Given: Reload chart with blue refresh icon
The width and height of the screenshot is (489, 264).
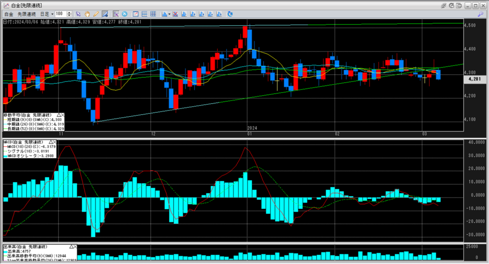Looking at the screenshot, I should [x=230, y=14].
